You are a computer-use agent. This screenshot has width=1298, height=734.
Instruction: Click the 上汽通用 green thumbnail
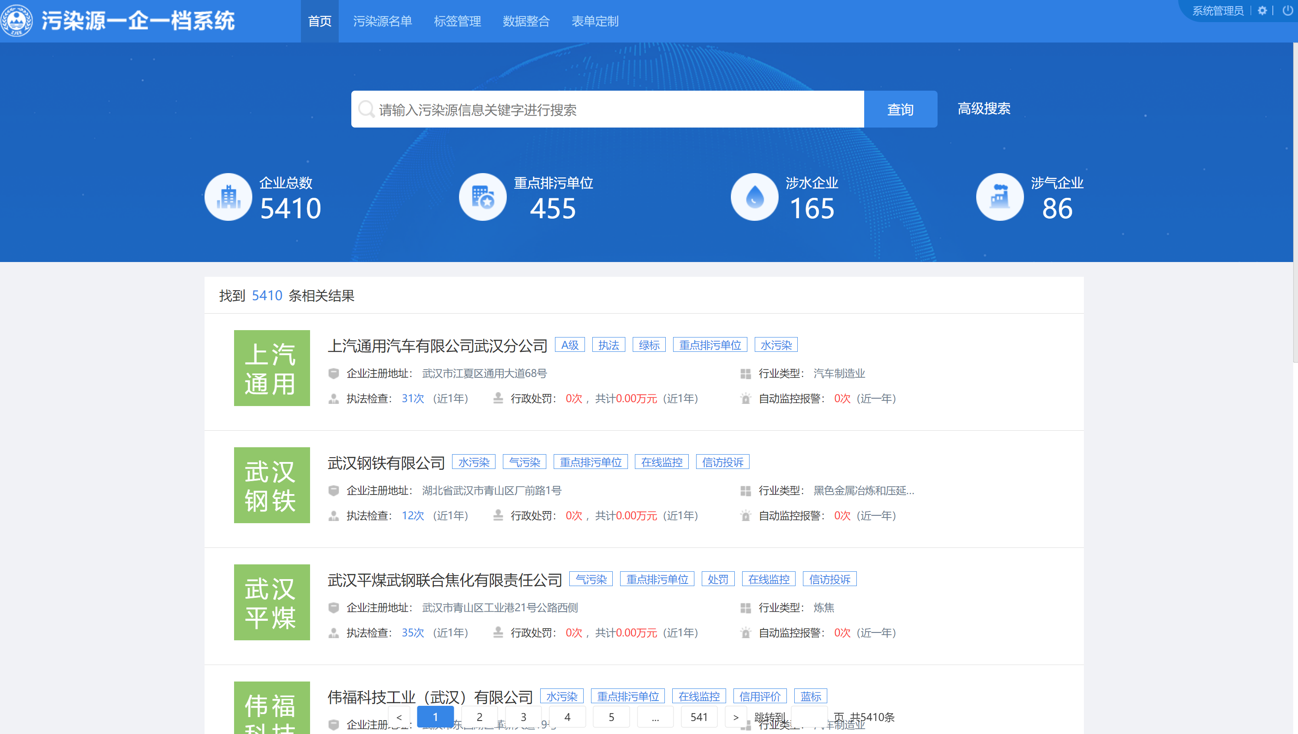pos(271,368)
